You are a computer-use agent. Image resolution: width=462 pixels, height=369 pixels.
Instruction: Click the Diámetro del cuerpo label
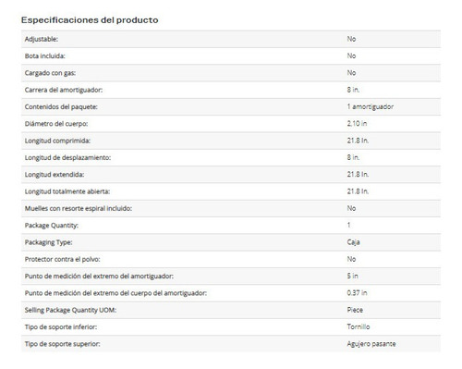[x=56, y=124]
